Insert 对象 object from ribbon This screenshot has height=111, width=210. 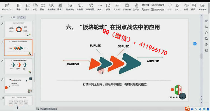click(x=146, y=5)
